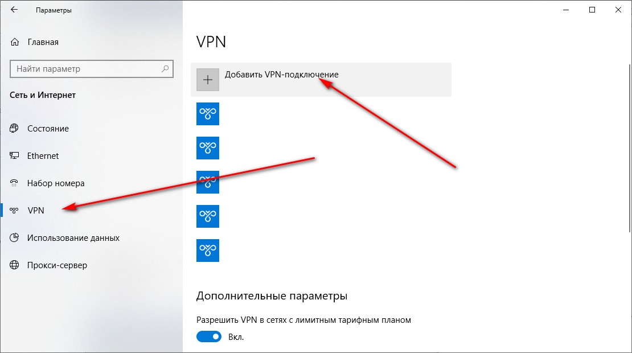Image resolution: width=632 pixels, height=353 pixels.
Task: Toggle VPN over metered networks switch
Action: [208, 337]
